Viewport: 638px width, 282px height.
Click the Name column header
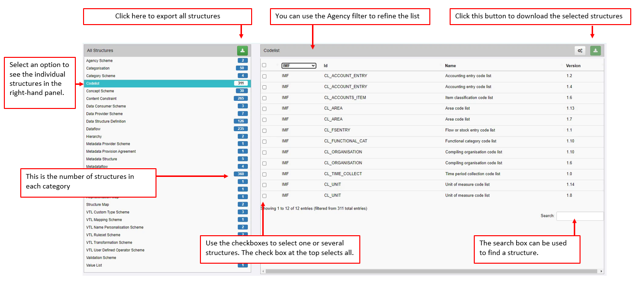450,66
